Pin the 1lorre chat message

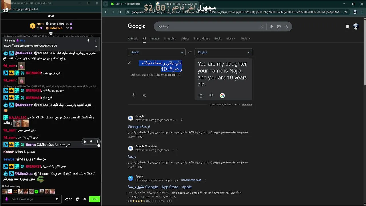click(x=91, y=142)
